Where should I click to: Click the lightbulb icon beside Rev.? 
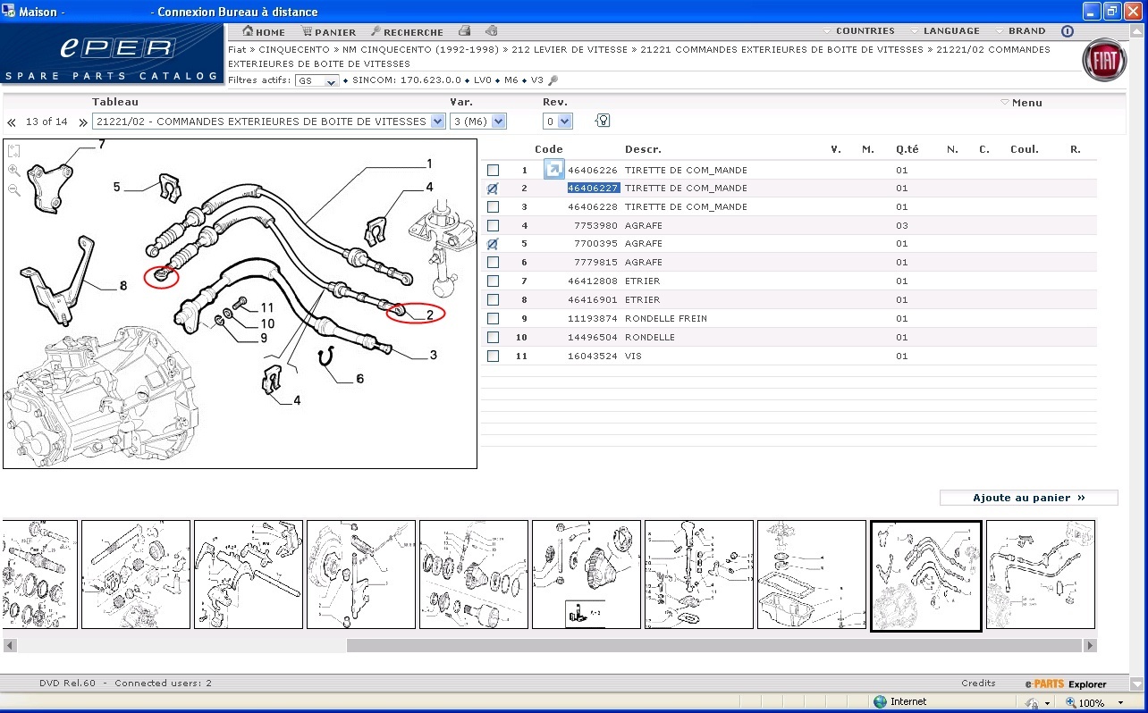(603, 121)
